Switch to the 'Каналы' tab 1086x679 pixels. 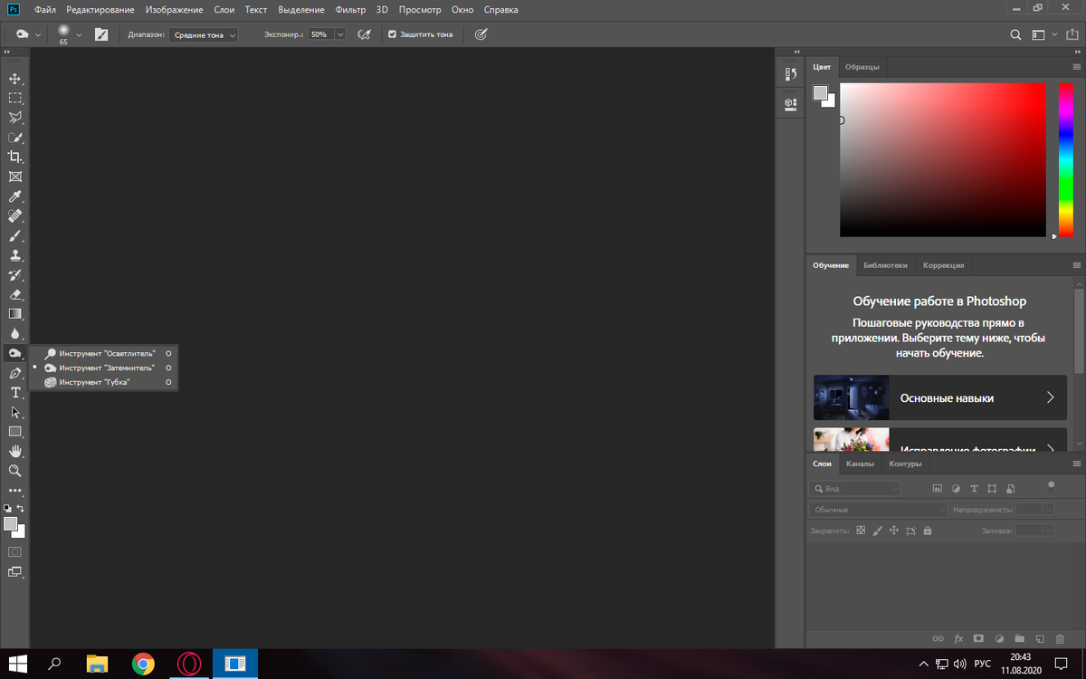tap(860, 464)
